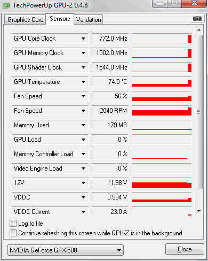This screenshot has height=261, width=208.
Task: Open the Fan Speed RPM sensor dropdown
Action: 83,111
